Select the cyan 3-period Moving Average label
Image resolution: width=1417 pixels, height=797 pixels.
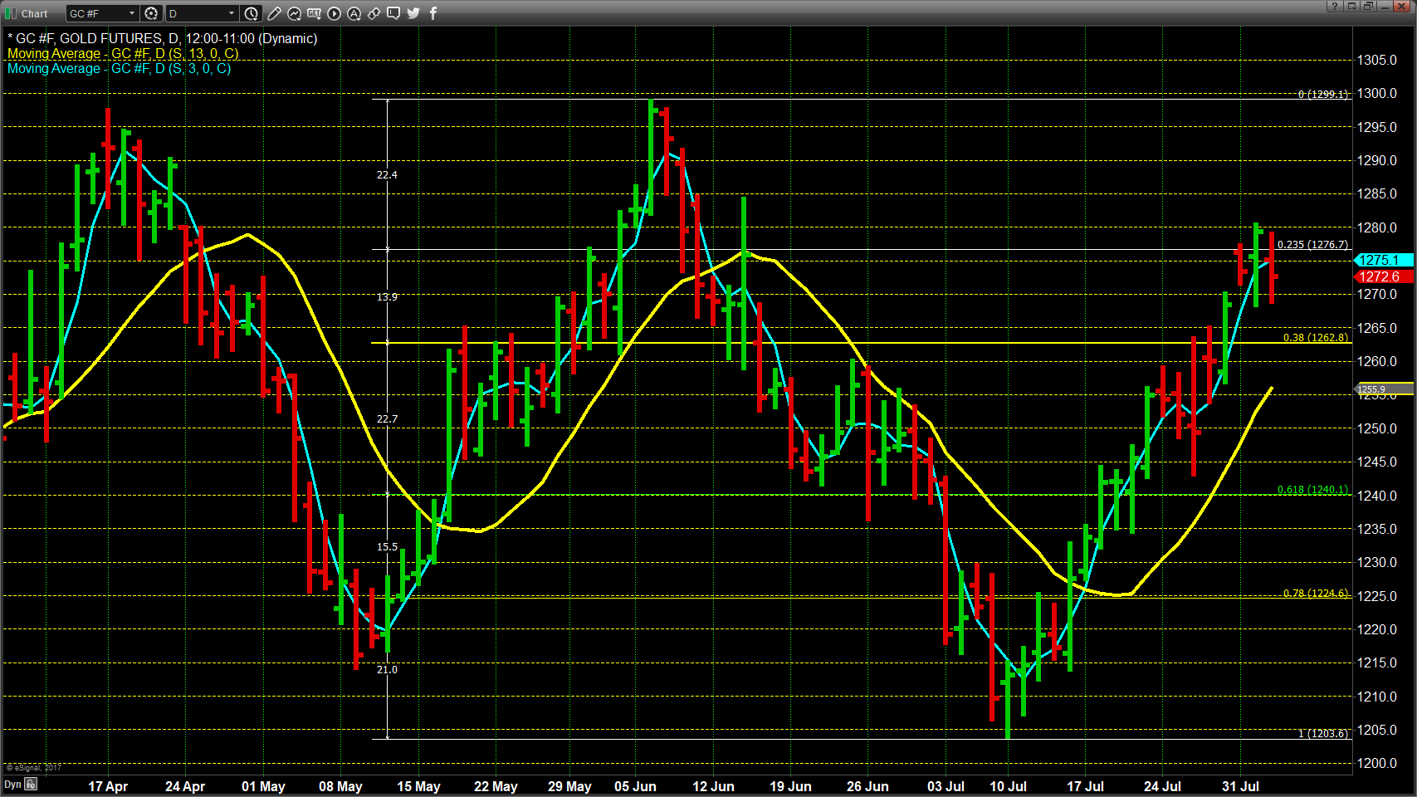point(120,68)
